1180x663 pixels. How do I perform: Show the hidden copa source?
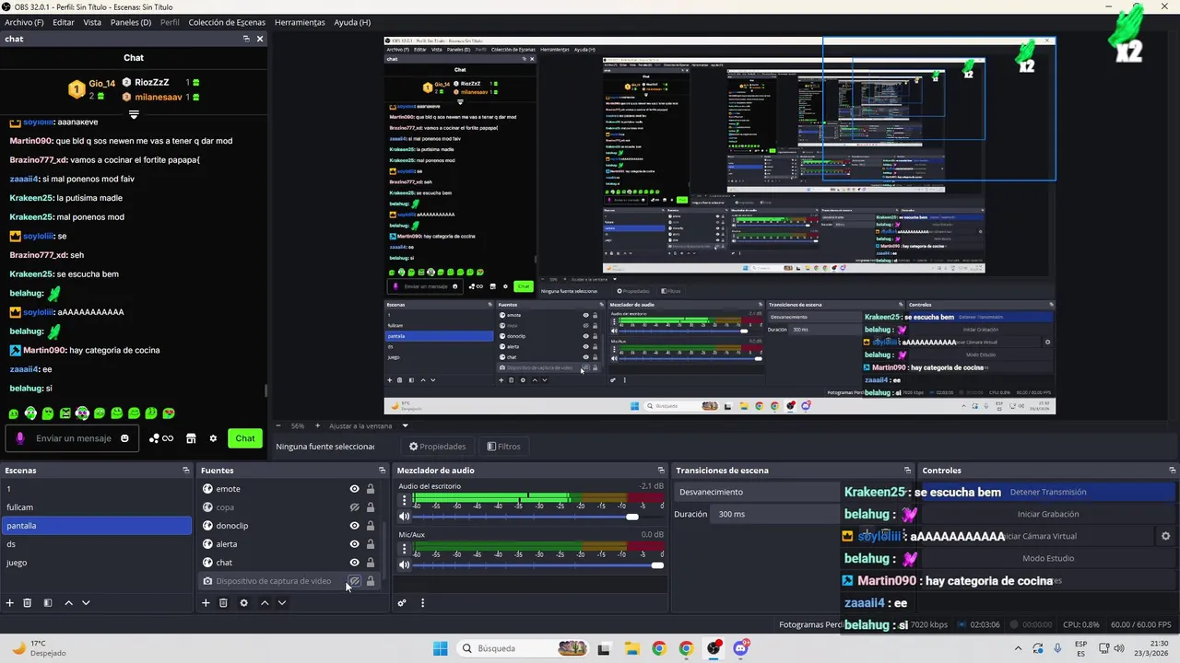pyautogui.click(x=354, y=507)
